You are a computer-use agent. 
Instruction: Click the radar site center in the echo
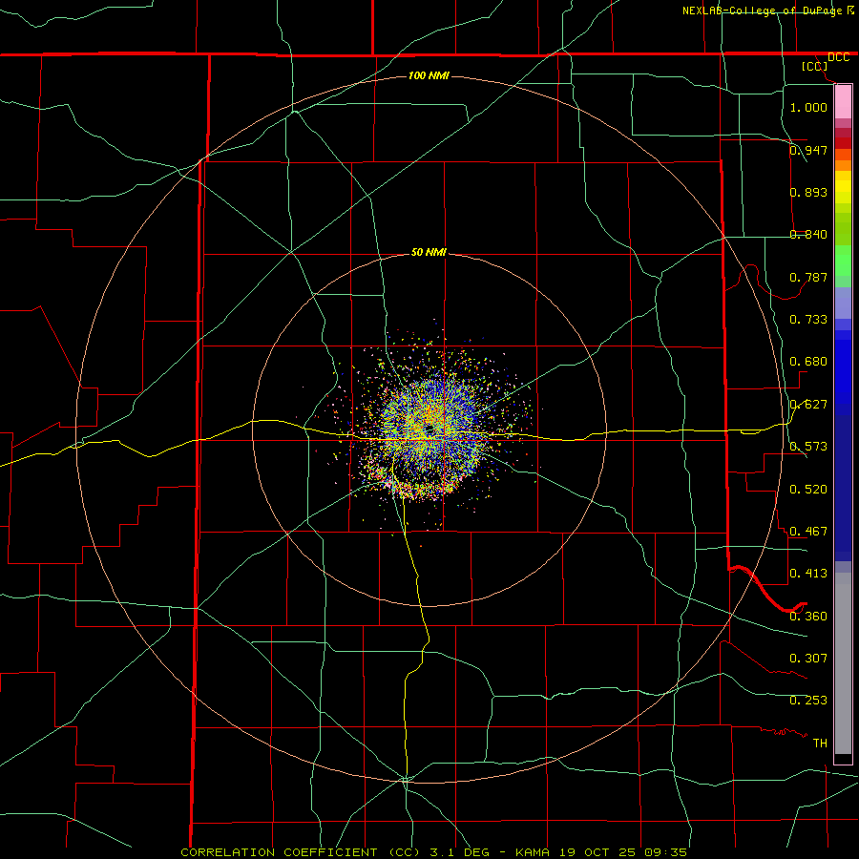click(x=430, y=429)
